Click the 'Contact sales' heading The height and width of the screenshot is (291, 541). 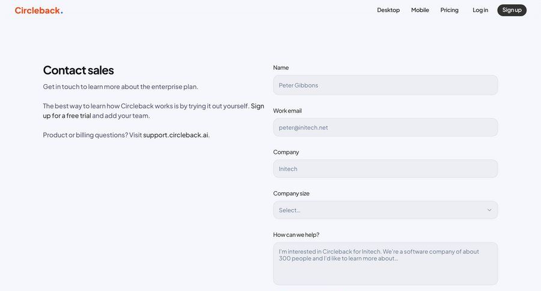pos(78,70)
